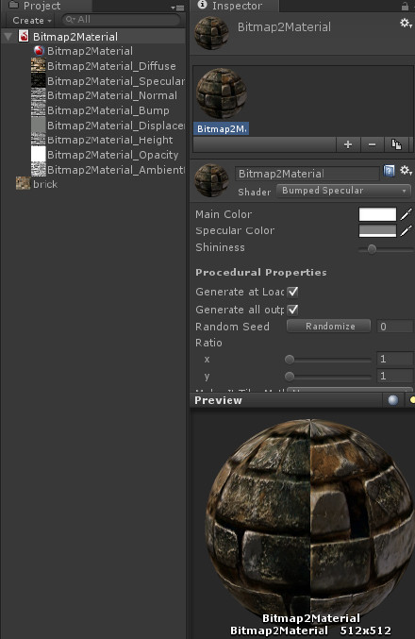The width and height of the screenshot is (415, 639).
Task: Open the Create dropdown in Project panel
Action: pos(32,20)
